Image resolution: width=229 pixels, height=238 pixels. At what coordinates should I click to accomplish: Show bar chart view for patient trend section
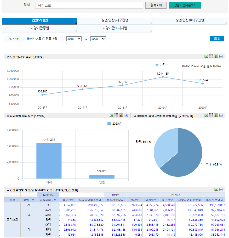216,57
